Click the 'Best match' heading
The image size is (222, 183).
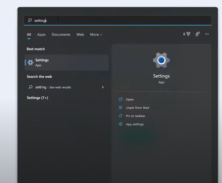(x=36, y=49)
